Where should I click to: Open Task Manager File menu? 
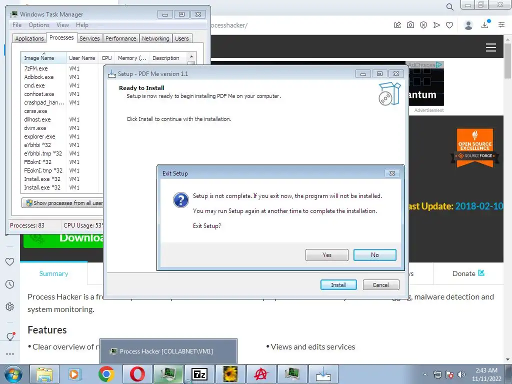pos(17,25)
